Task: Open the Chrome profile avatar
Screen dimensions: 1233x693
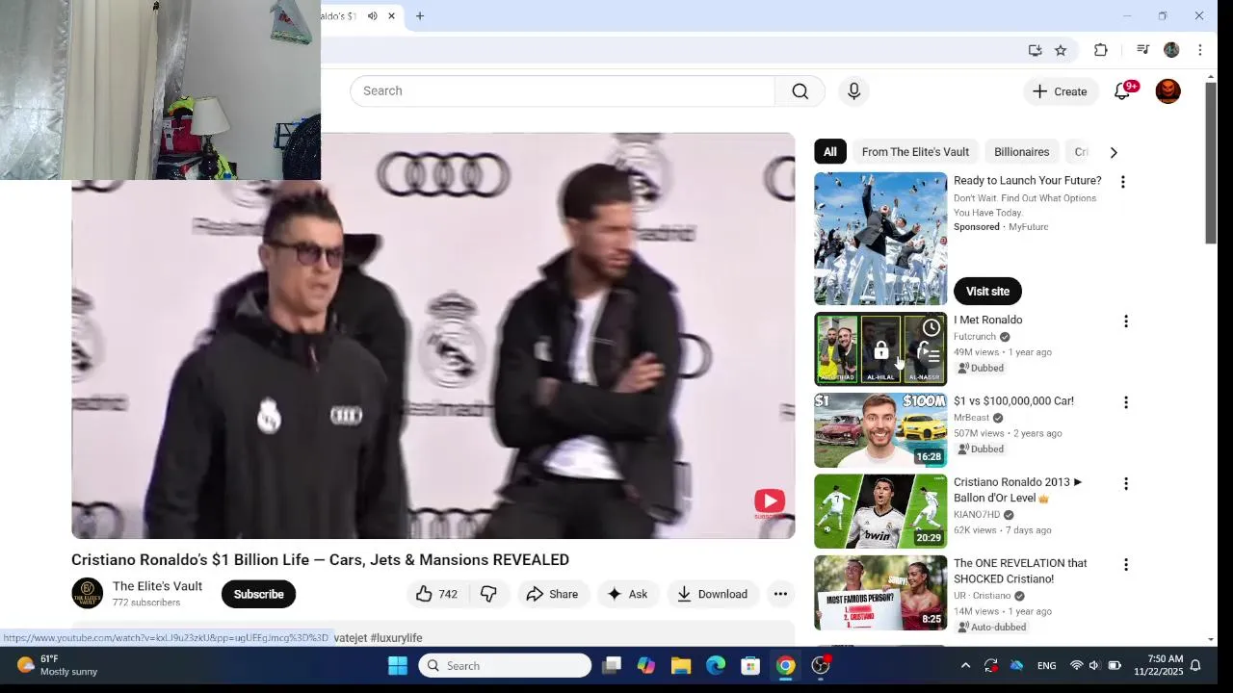Action: pyautogui.click(x=1171, y=50)
